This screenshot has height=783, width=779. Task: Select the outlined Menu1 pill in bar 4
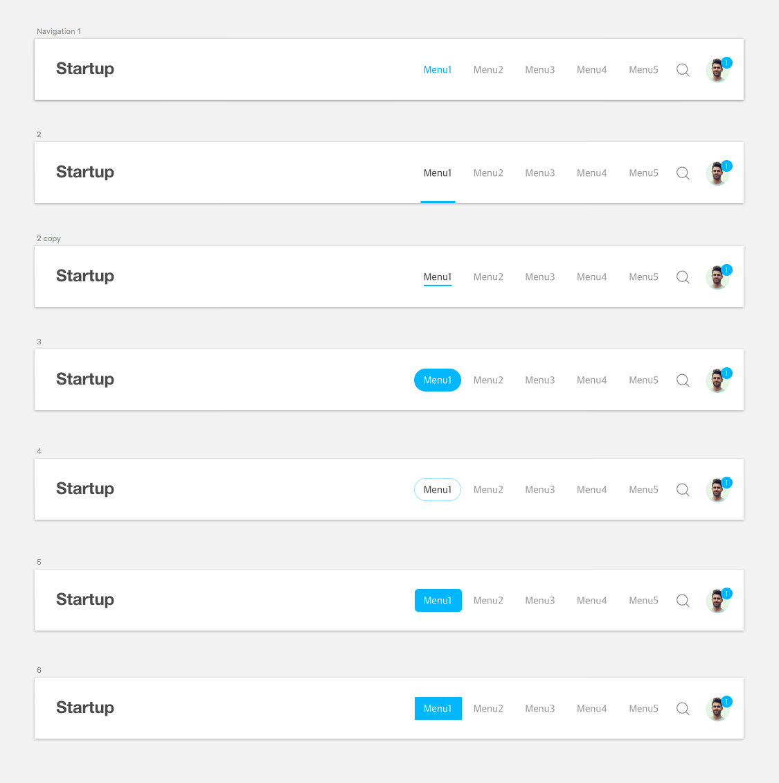pos(438,490)
